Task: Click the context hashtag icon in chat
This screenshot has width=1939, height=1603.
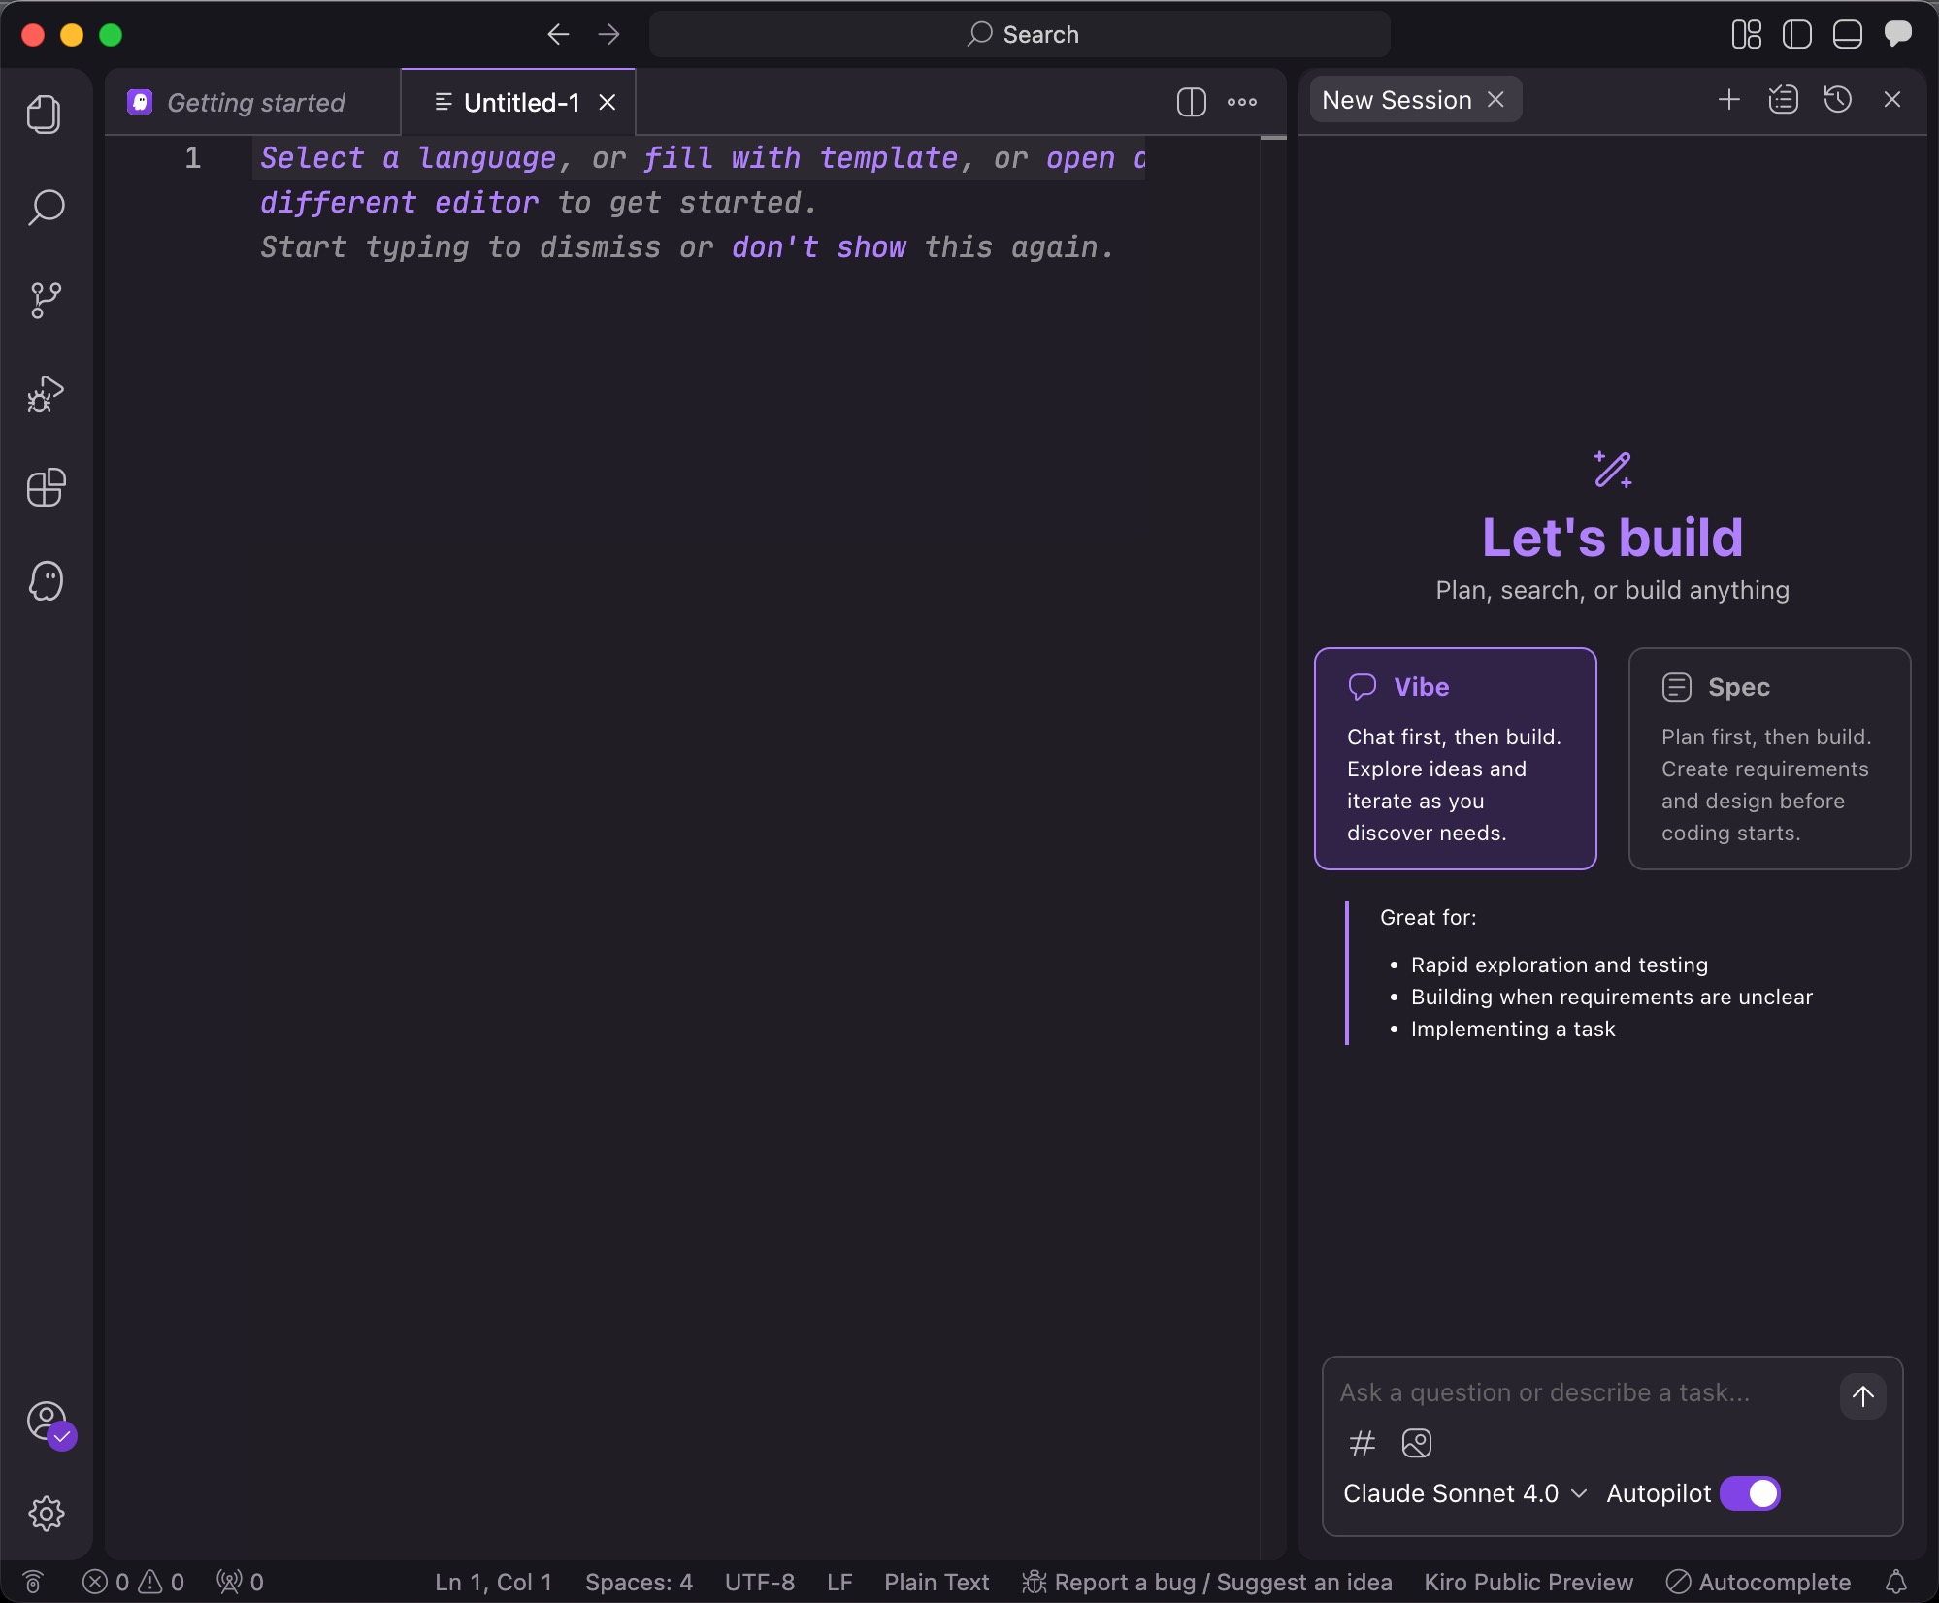Action: pos(1362,1443)
